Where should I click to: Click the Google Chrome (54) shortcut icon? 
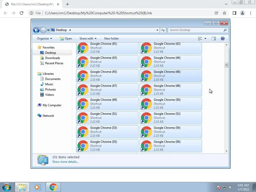click(x=146, y=132)
